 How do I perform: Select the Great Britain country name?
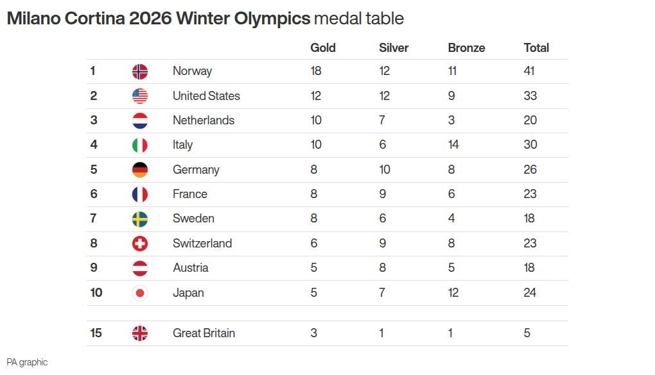point(204,333)
